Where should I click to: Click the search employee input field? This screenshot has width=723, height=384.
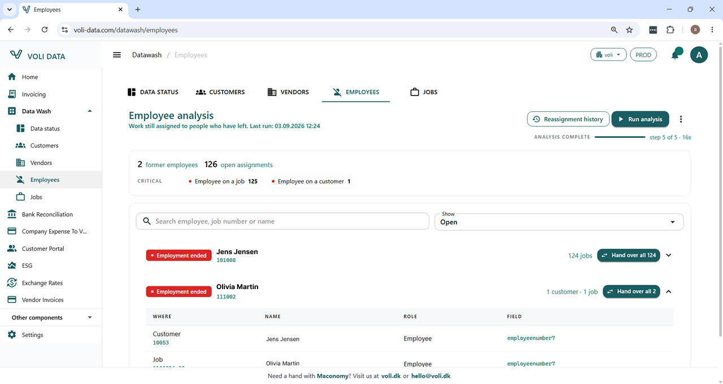(x=282, y=221)
